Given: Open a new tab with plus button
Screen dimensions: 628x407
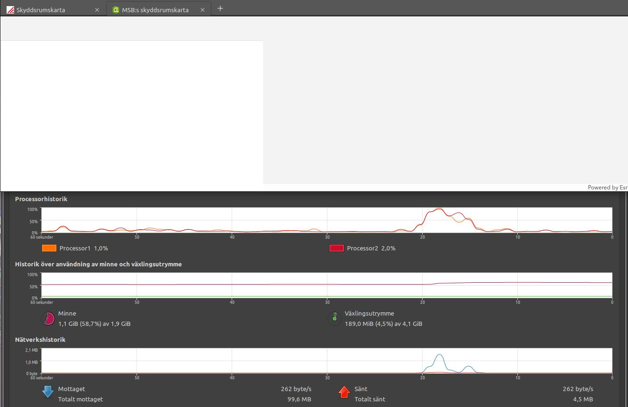Looking at the screenshot, I should (220, 8).
